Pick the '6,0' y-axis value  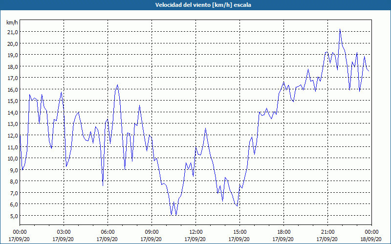(14, 204)
